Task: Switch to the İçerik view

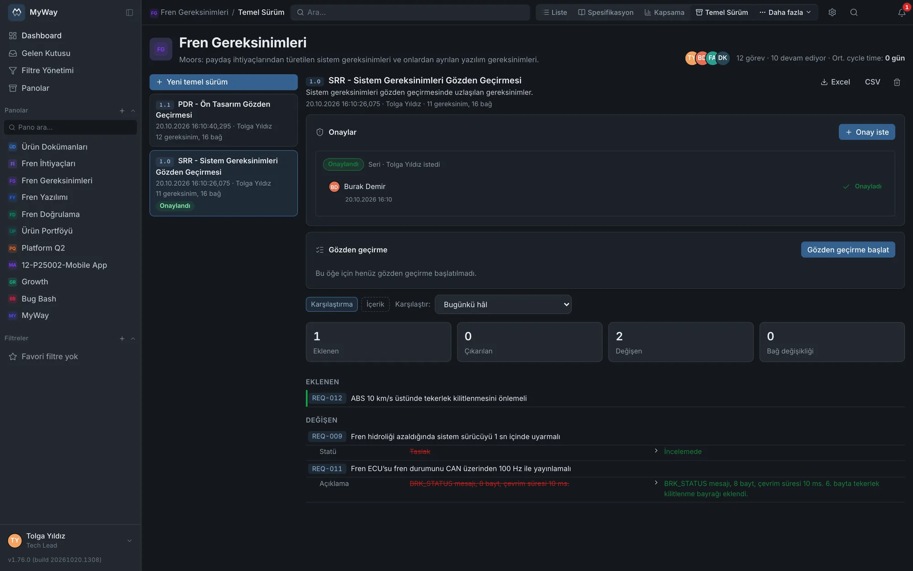Action: click(375, 304)
